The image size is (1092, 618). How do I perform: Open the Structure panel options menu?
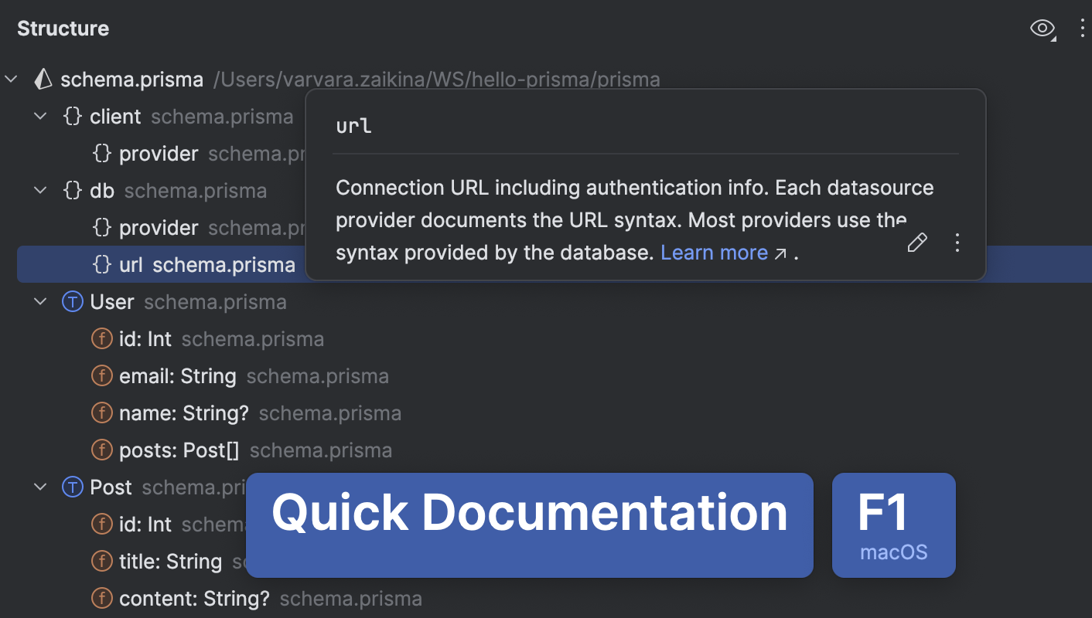[1083, 29]
